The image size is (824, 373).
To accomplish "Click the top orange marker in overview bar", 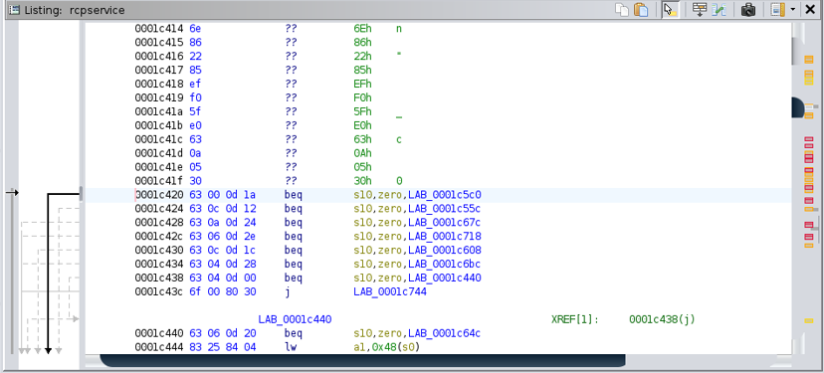I will pos(809,60).
